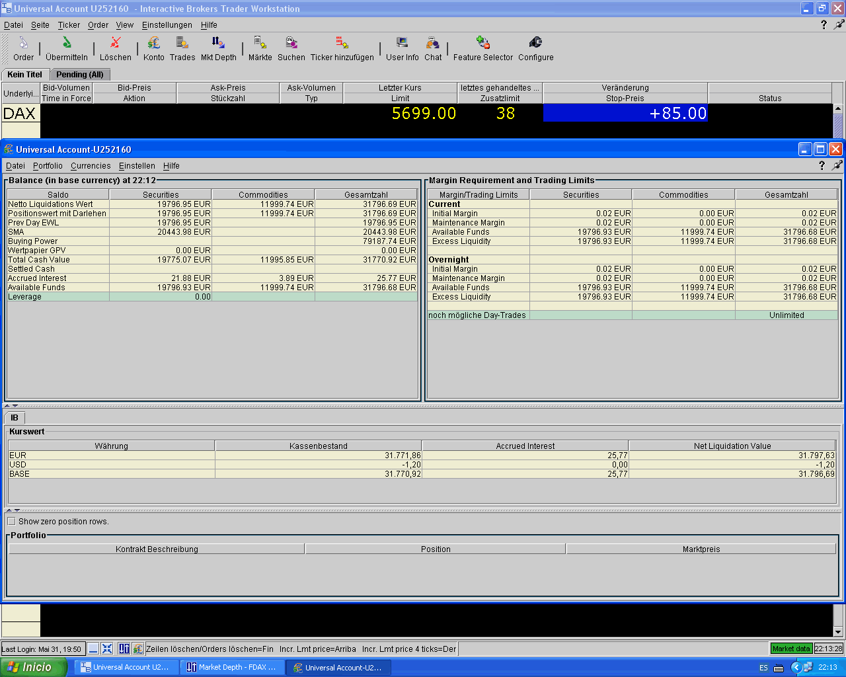Click the Netto Liquidations Wert row label

(x=50, y=204)
